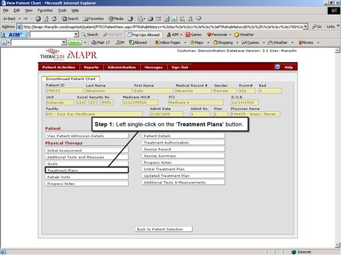Open the Initial Assessment button
Image resolution: width=341 pixels, height=255 pixels.
[86, 150]
